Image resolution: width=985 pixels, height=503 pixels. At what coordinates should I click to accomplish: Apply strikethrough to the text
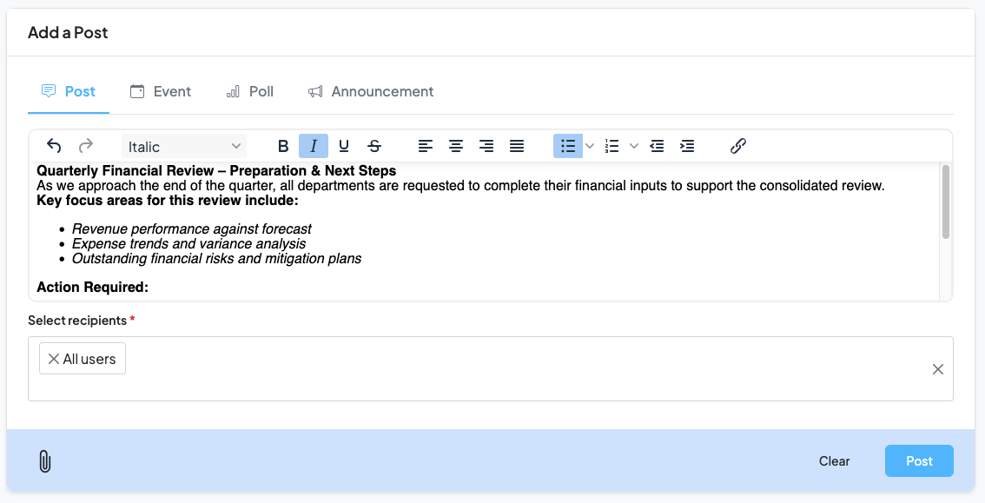coord(374,146)
